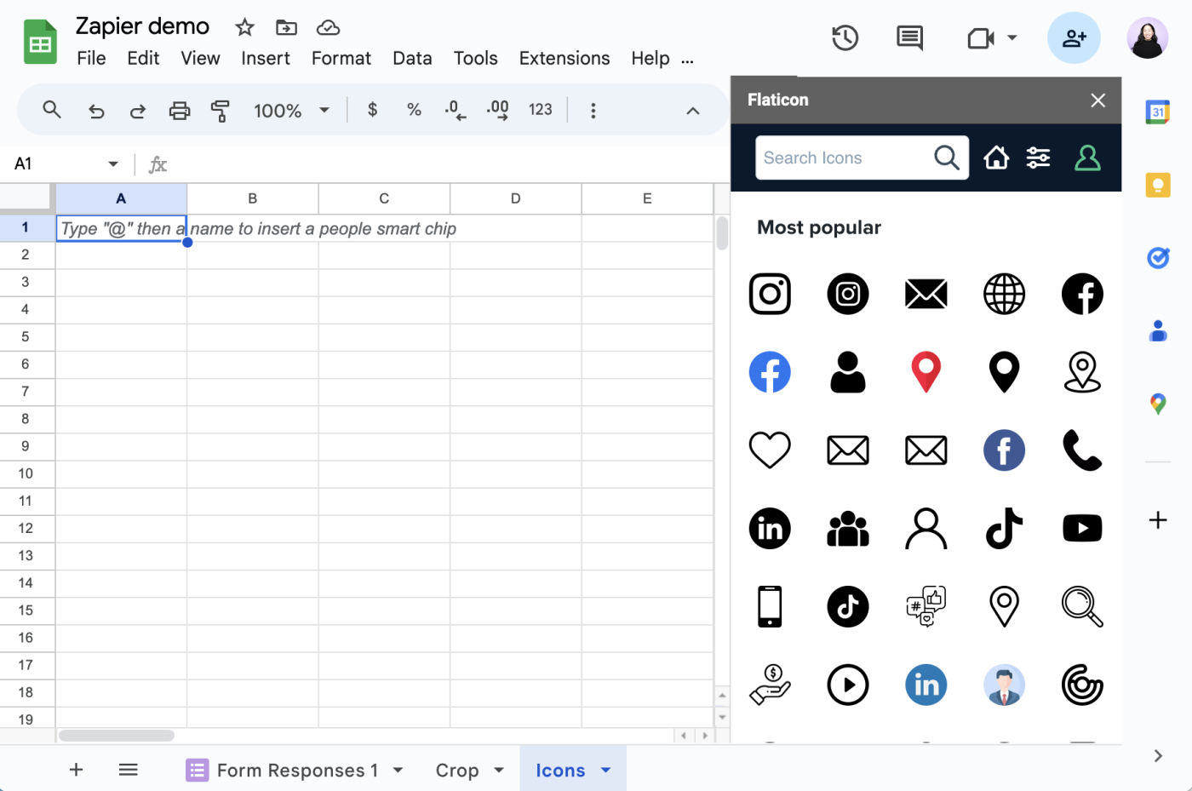Image resolution: width=1192 pixels, height=791 pixels.
Task: Open Flaticon filter settings icon
Action: 1038,158
